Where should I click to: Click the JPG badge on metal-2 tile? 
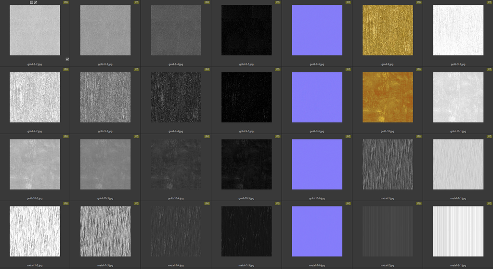point(419,204)
